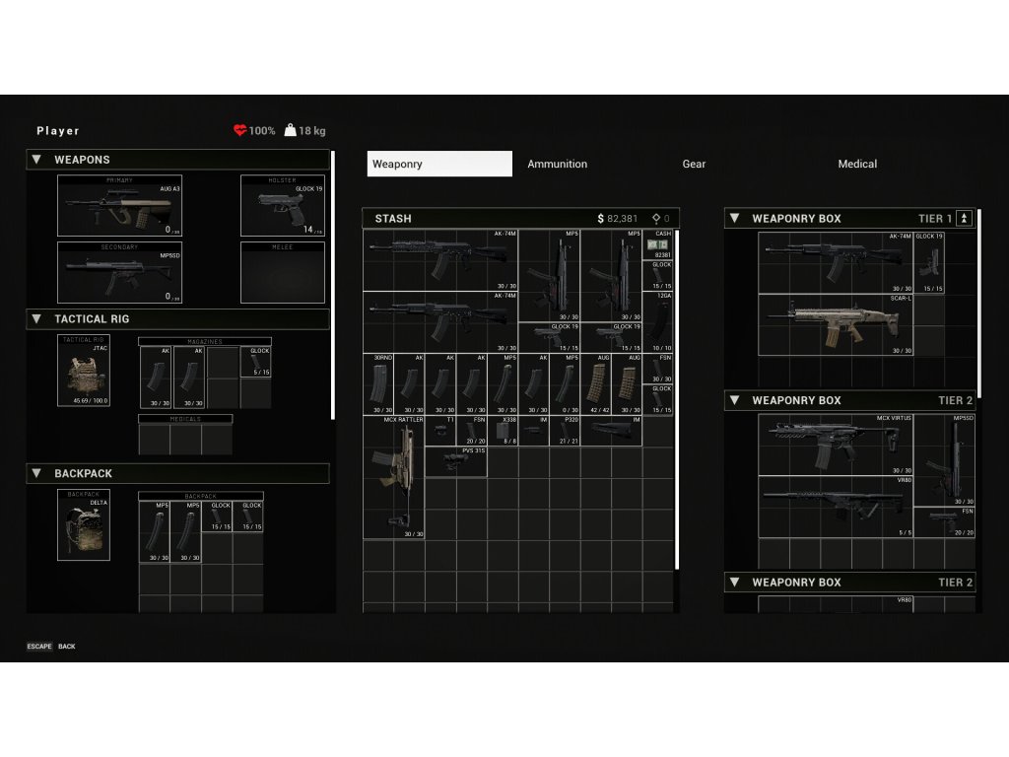Select the X338 item showing 8/8

coord(503,430)
